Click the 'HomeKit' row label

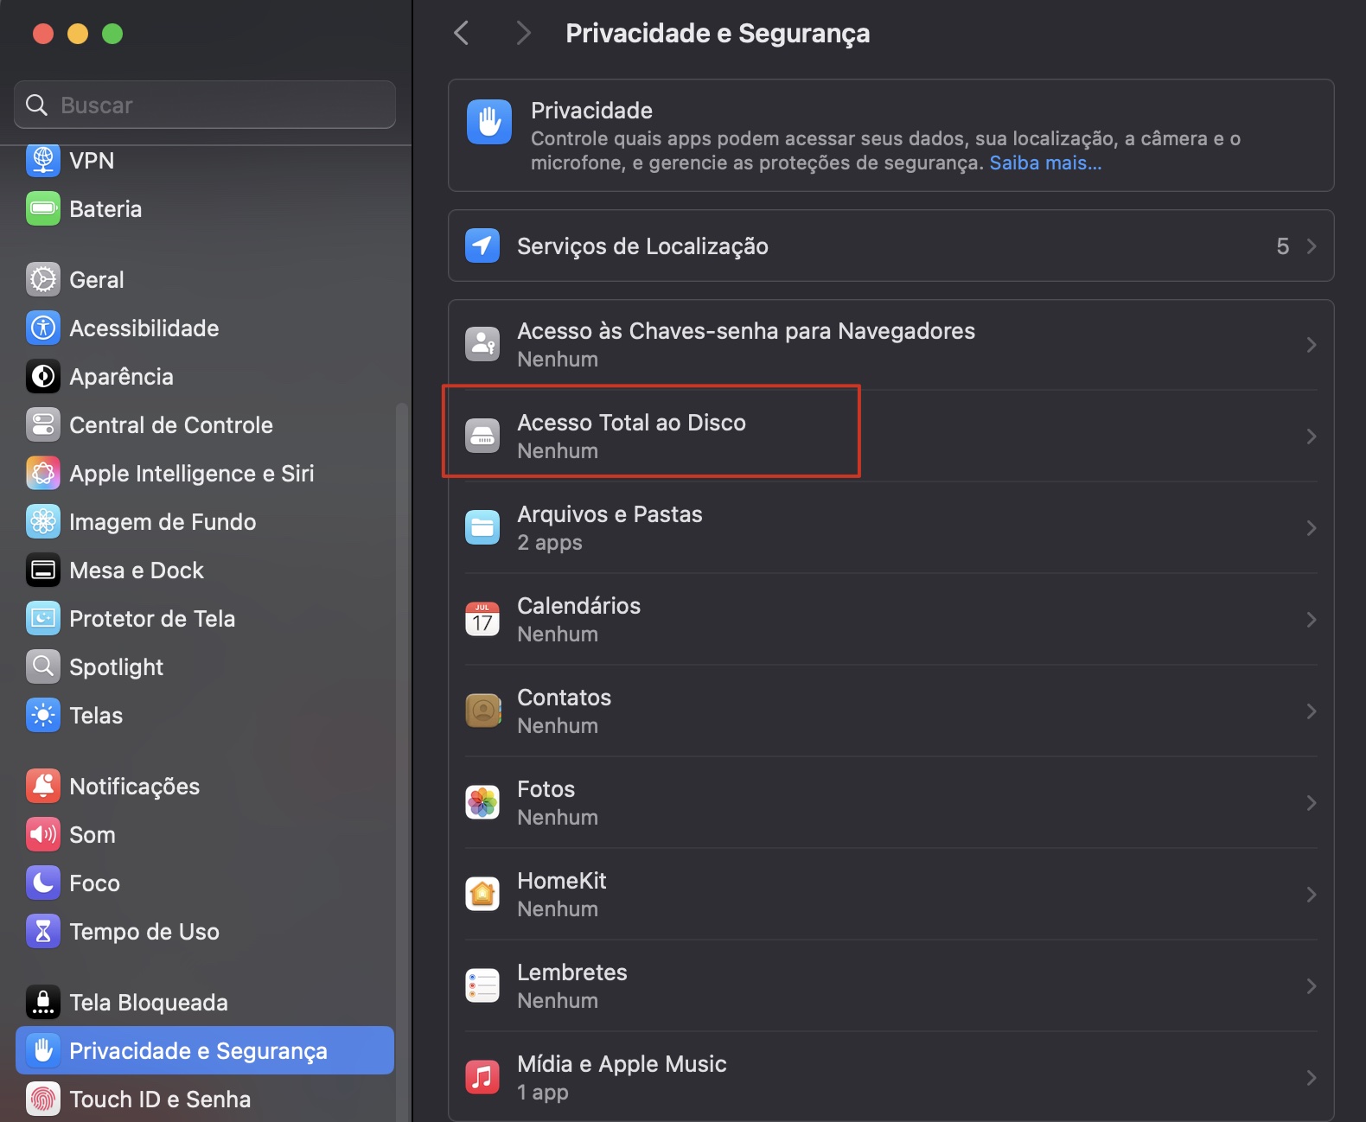[x=562, y=880]
